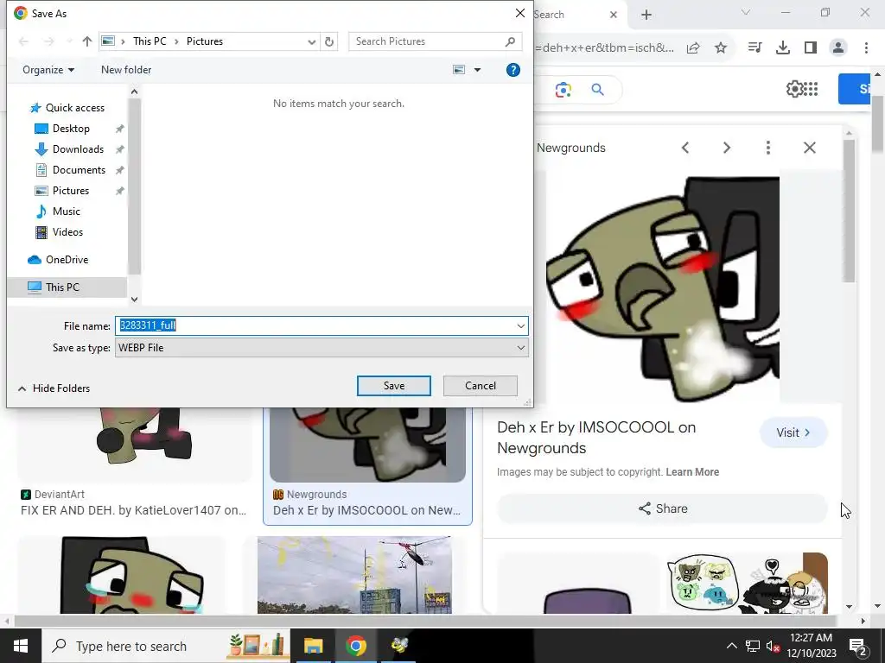Click Chrome's tab search chevron
The image size is (885, 663).
tap(746, 12)
